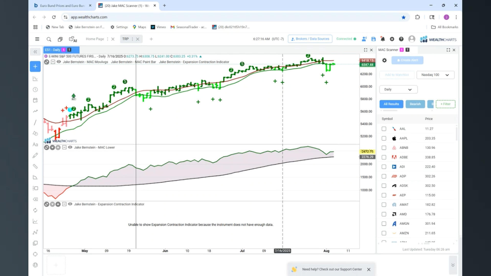Open alerts bell icon in header
This screenshot has height=276, width=491.
383,39
